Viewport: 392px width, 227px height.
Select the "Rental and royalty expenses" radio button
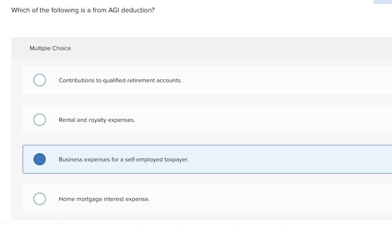39,120
